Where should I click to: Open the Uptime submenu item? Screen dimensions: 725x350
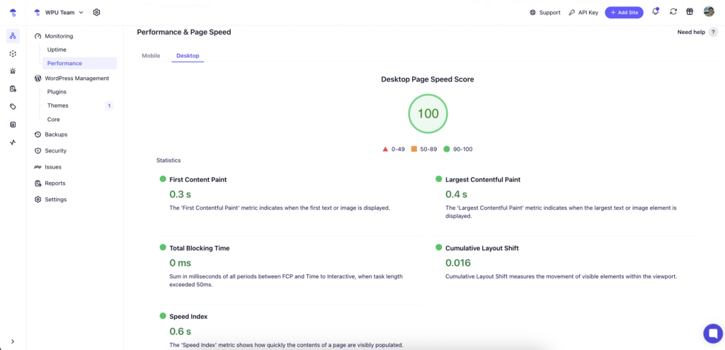point(57,50)
